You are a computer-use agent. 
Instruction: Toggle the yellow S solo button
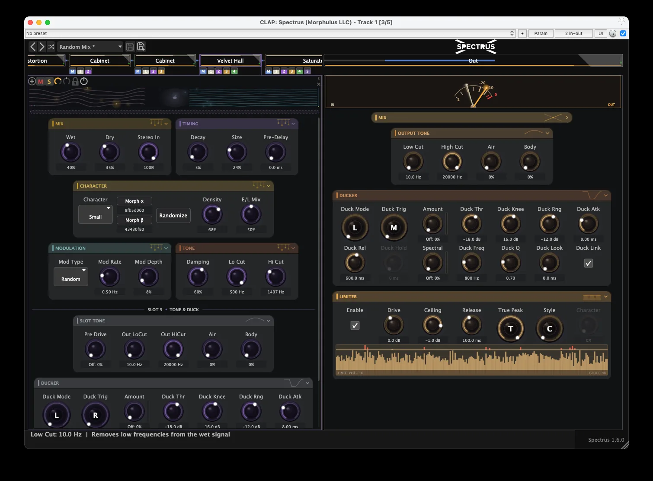[x=49, y=81]
